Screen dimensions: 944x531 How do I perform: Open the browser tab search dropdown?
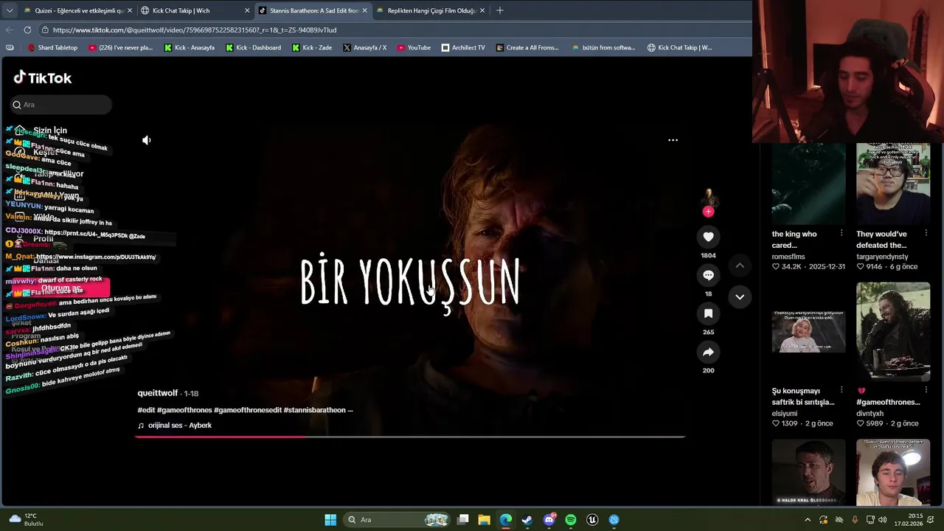click(x=10, y=10)
